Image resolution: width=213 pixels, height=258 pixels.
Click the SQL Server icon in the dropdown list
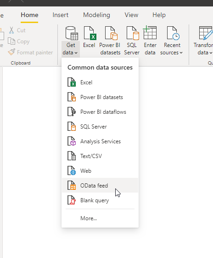[72, 126]
